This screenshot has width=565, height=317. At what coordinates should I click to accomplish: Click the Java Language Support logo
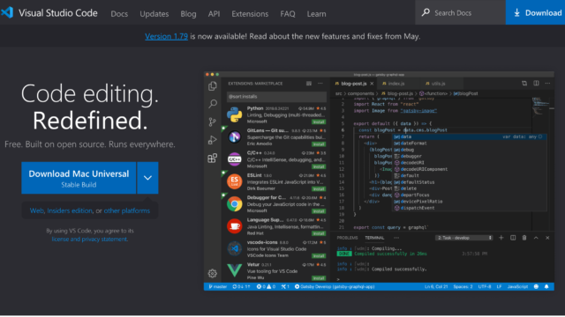point(234,226)
